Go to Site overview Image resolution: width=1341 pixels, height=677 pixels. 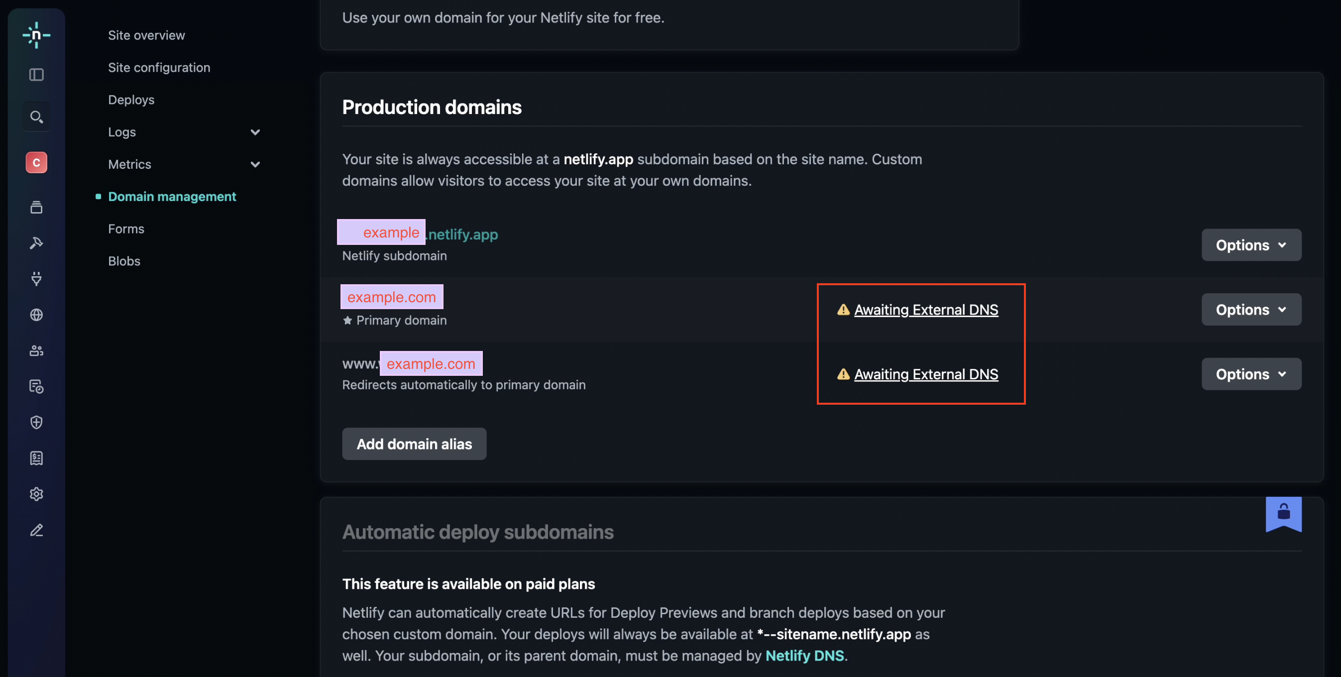pyautogui.click(x=146, y=35)
